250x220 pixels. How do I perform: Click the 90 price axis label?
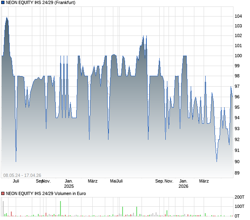237,162
